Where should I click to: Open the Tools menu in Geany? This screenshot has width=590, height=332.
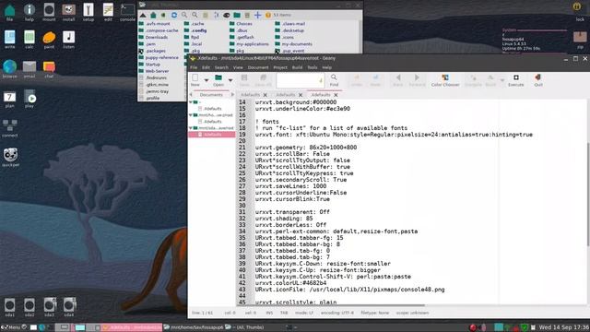pyautogui.click(x=313, y=67)
